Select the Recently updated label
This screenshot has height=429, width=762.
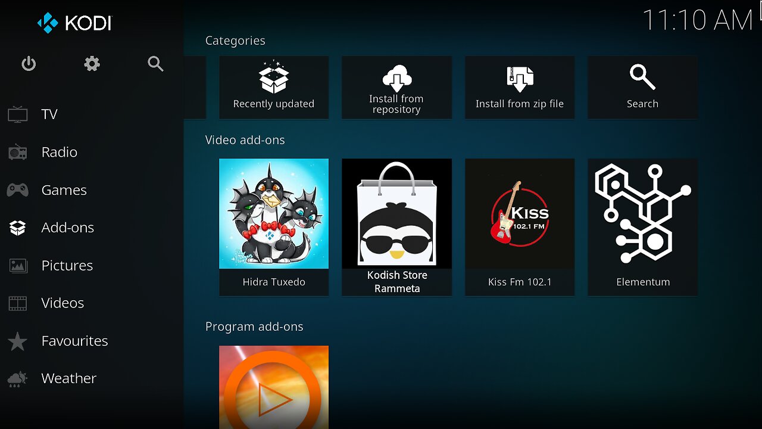[274, 104]
